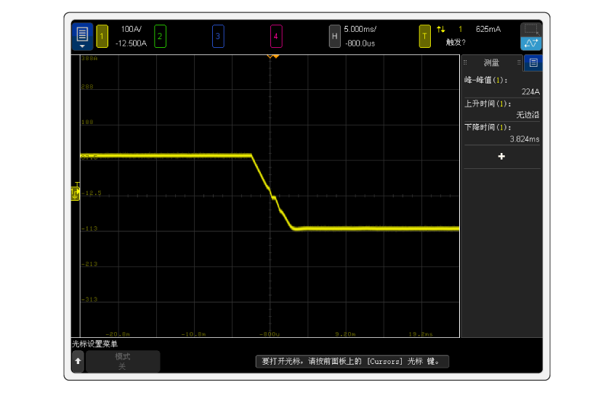Click the blue waveform draw icon
The width and height of the screenshot is (614, 393).
(531, 44)
